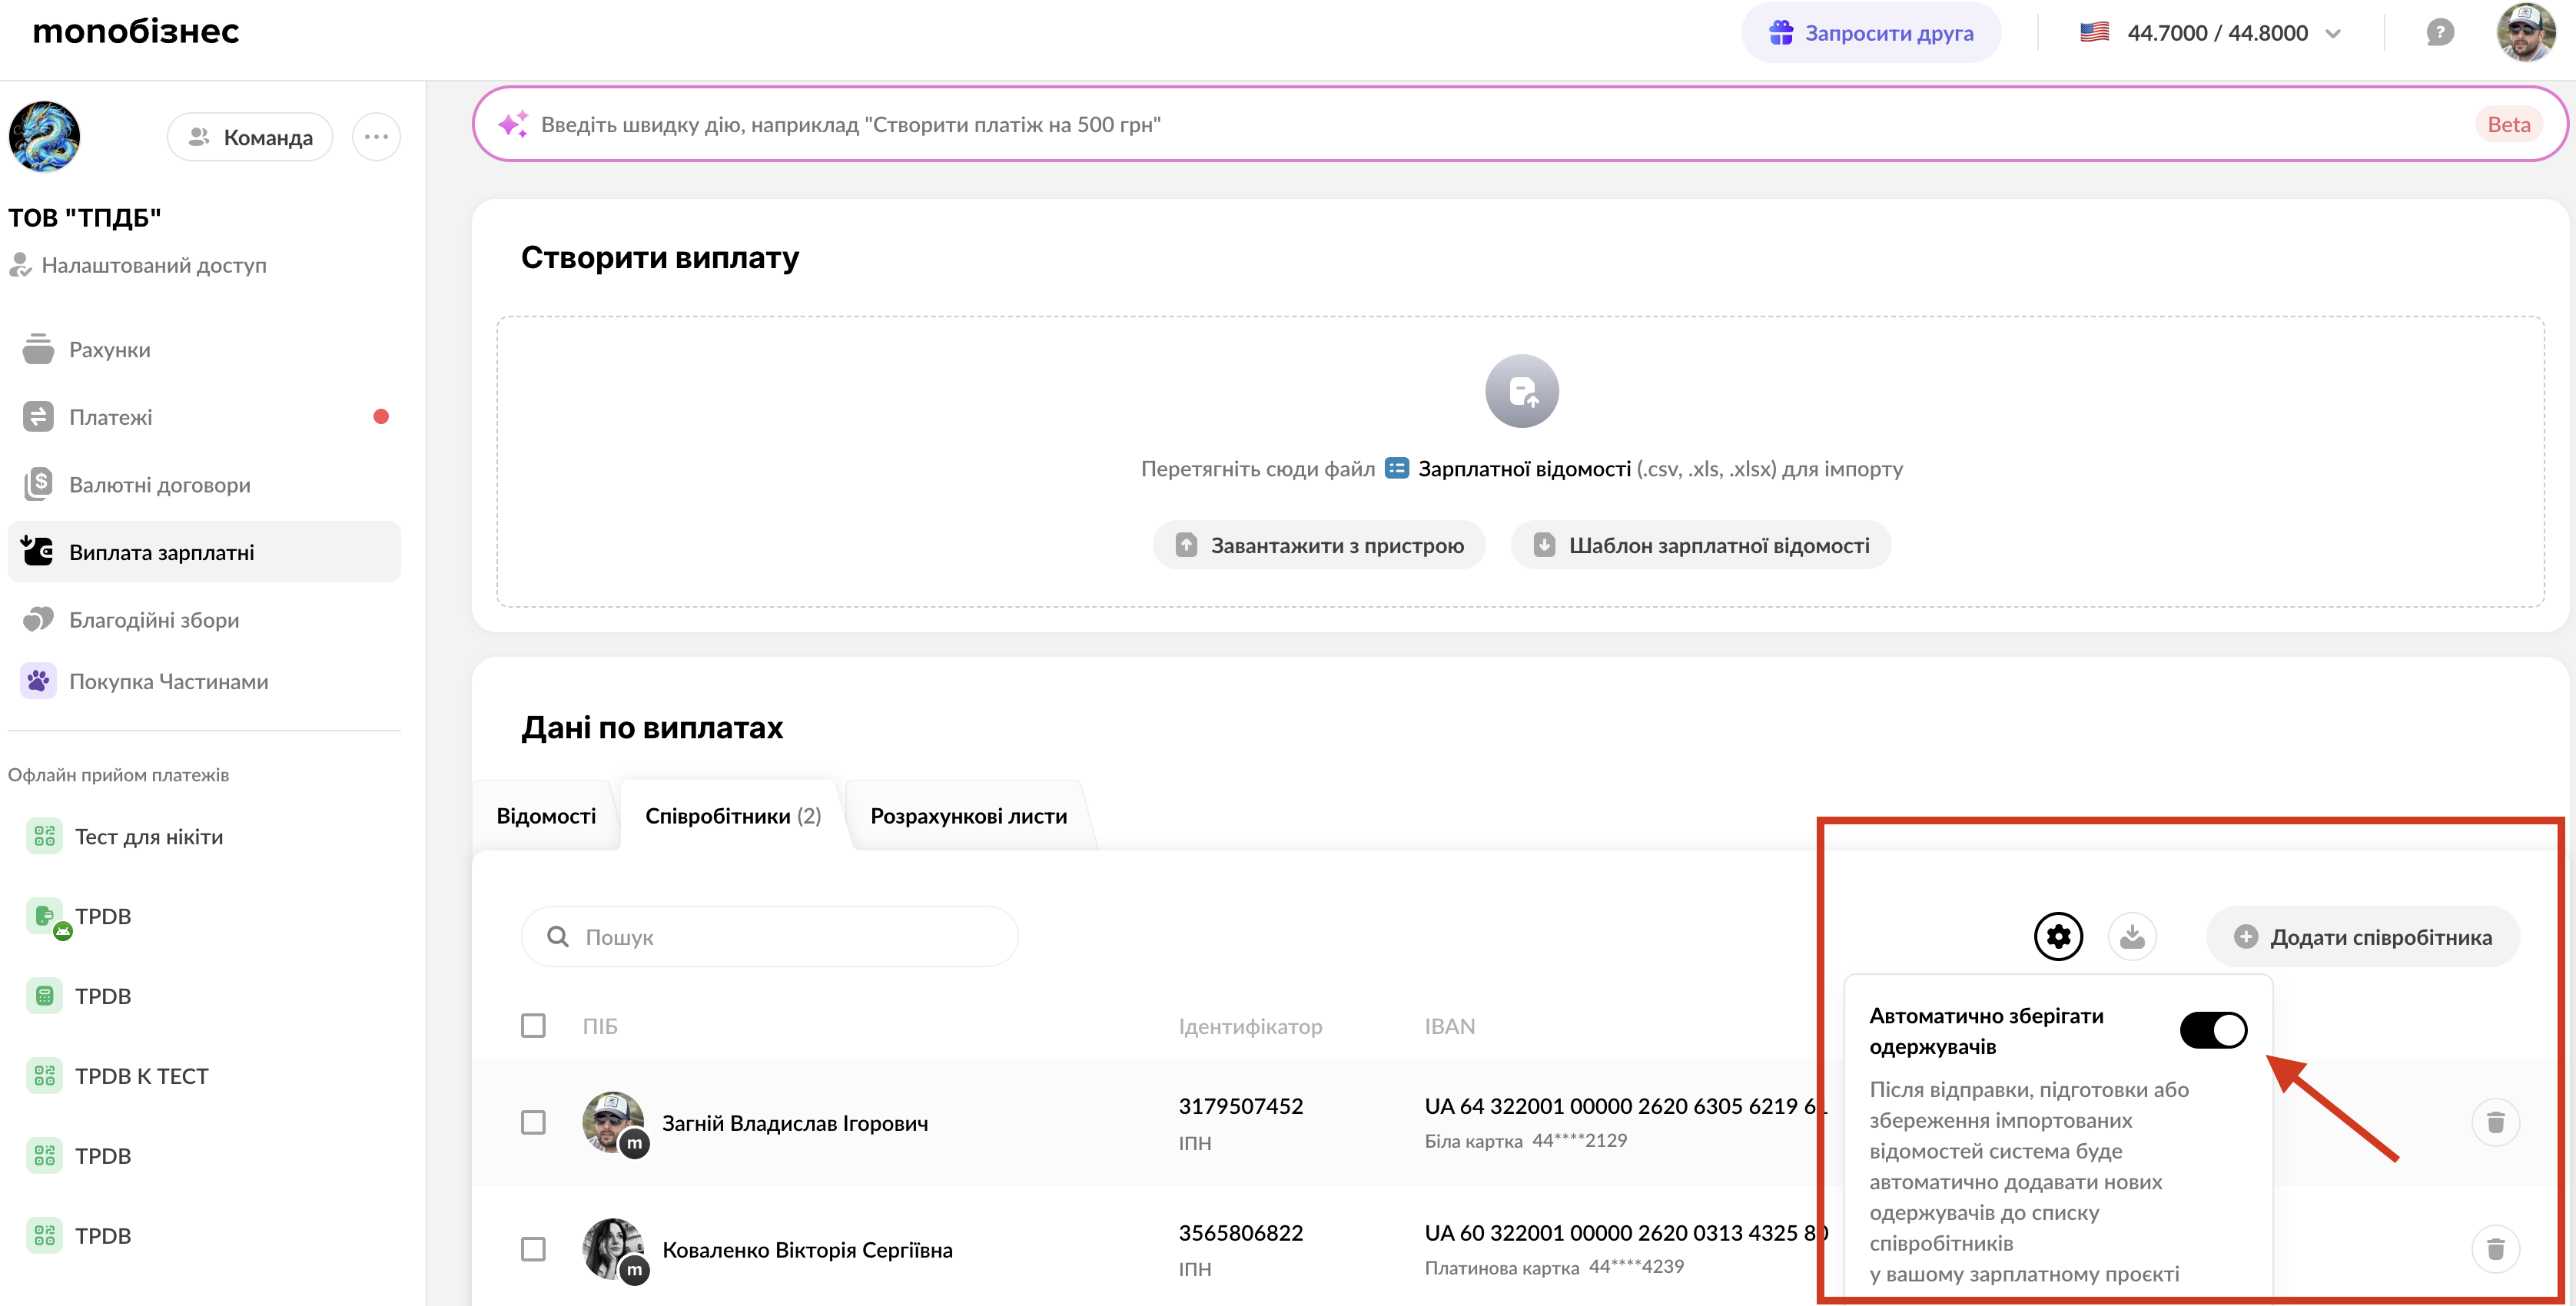2576x1306 pixels.
Task: Click the IBAN column header
Action: coord(1449,1026)
